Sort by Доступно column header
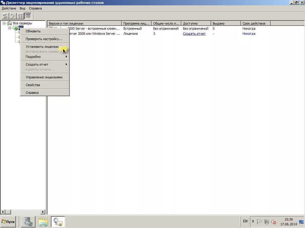 [196, 23]
